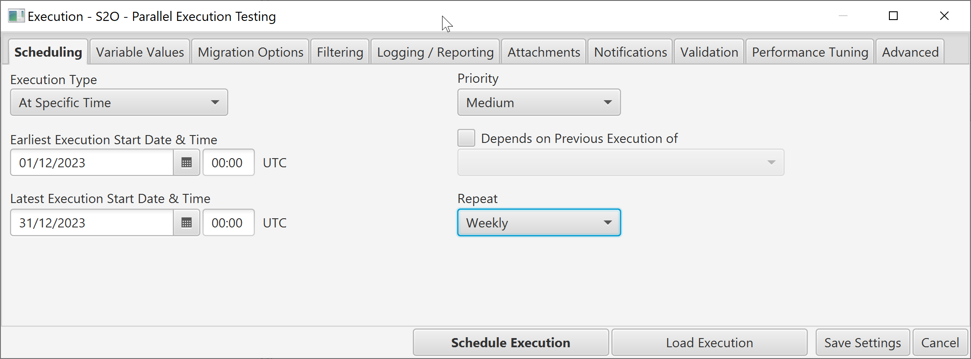
Task: Click the Load Execution button
Action: coord(709,342)
